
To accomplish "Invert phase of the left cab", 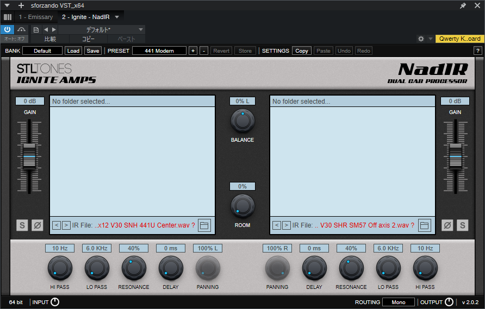I will (38, 225).
